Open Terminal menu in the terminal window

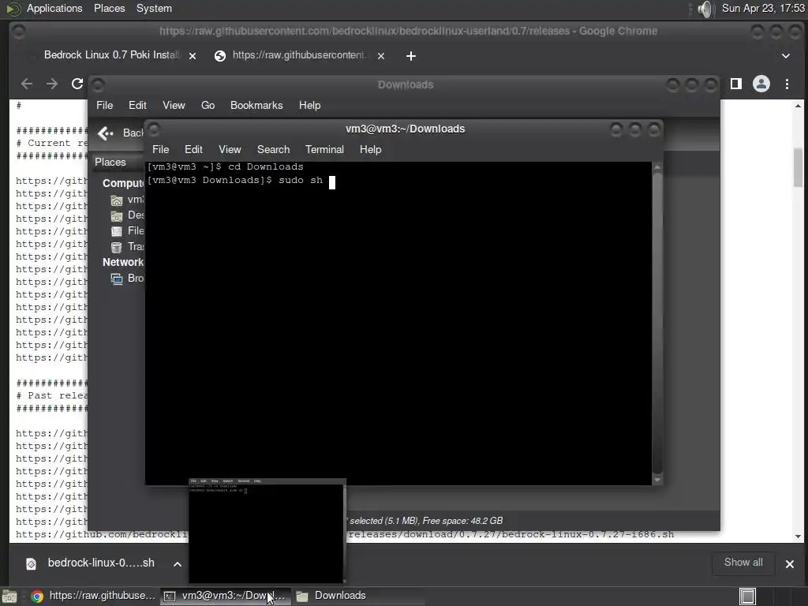pyautogui.click(x=324, y=149)
